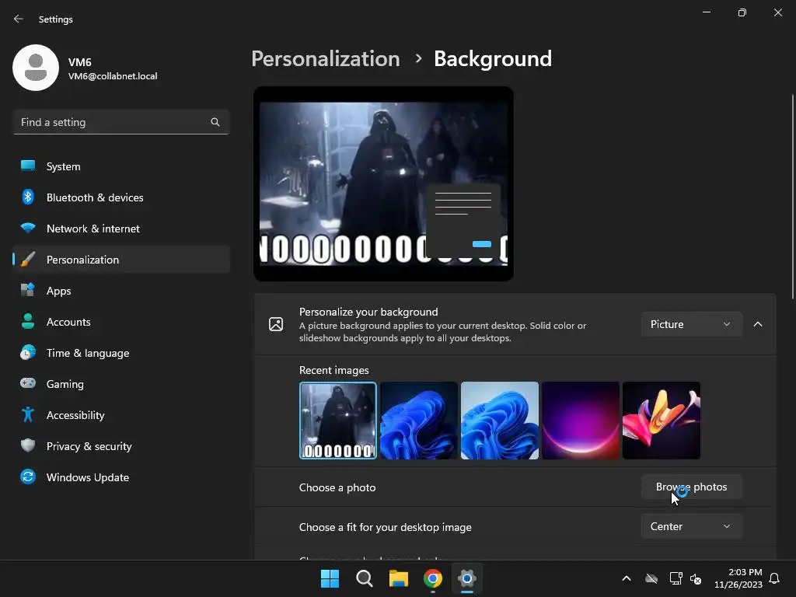
Task: Click the shield icon beside Privacy & security
Action: pyautogui.click(x=28, y=445)
